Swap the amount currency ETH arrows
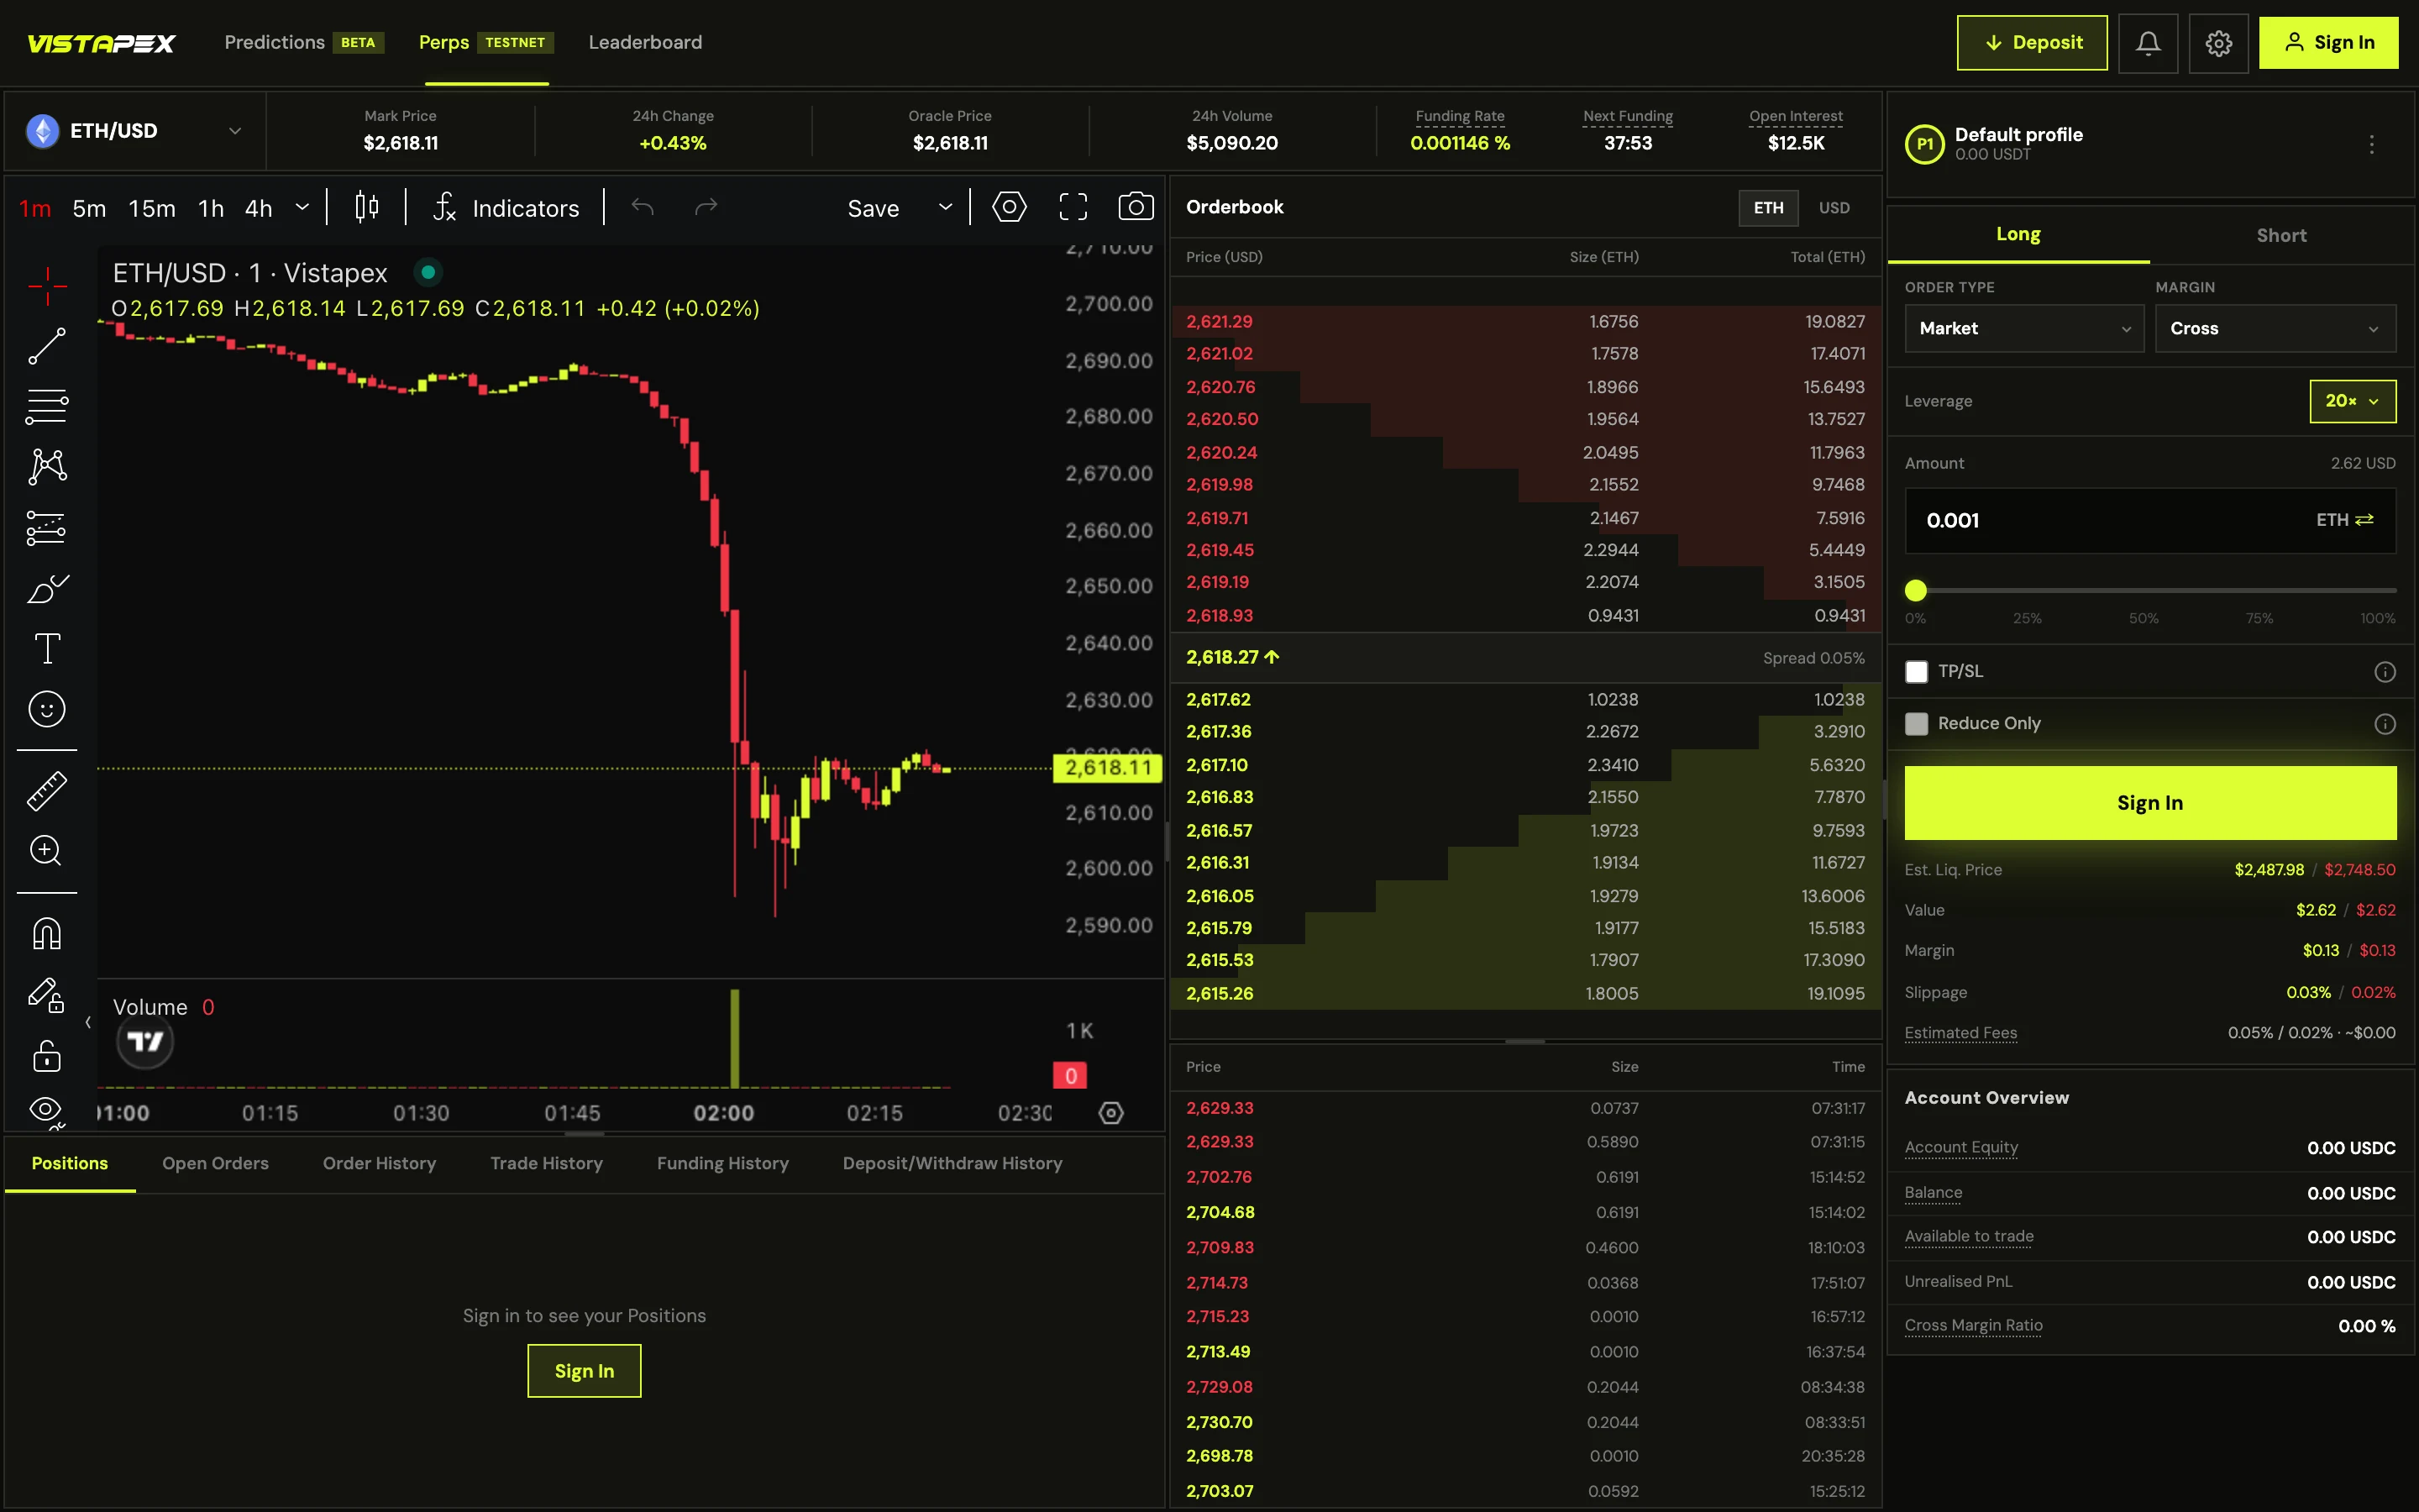The image size is (2419, 1512). pyautogui.click(x=2364, y=520)
